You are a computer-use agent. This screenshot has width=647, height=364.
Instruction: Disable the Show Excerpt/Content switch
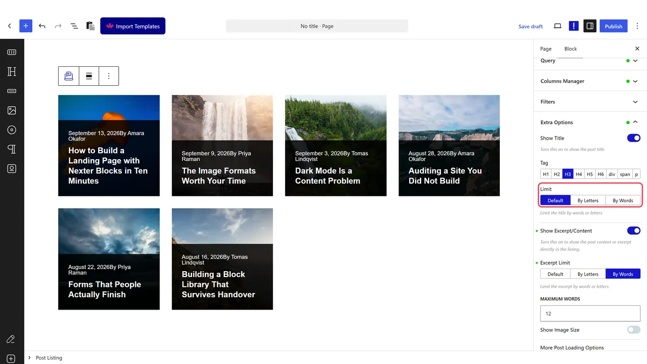click(634, 231)
